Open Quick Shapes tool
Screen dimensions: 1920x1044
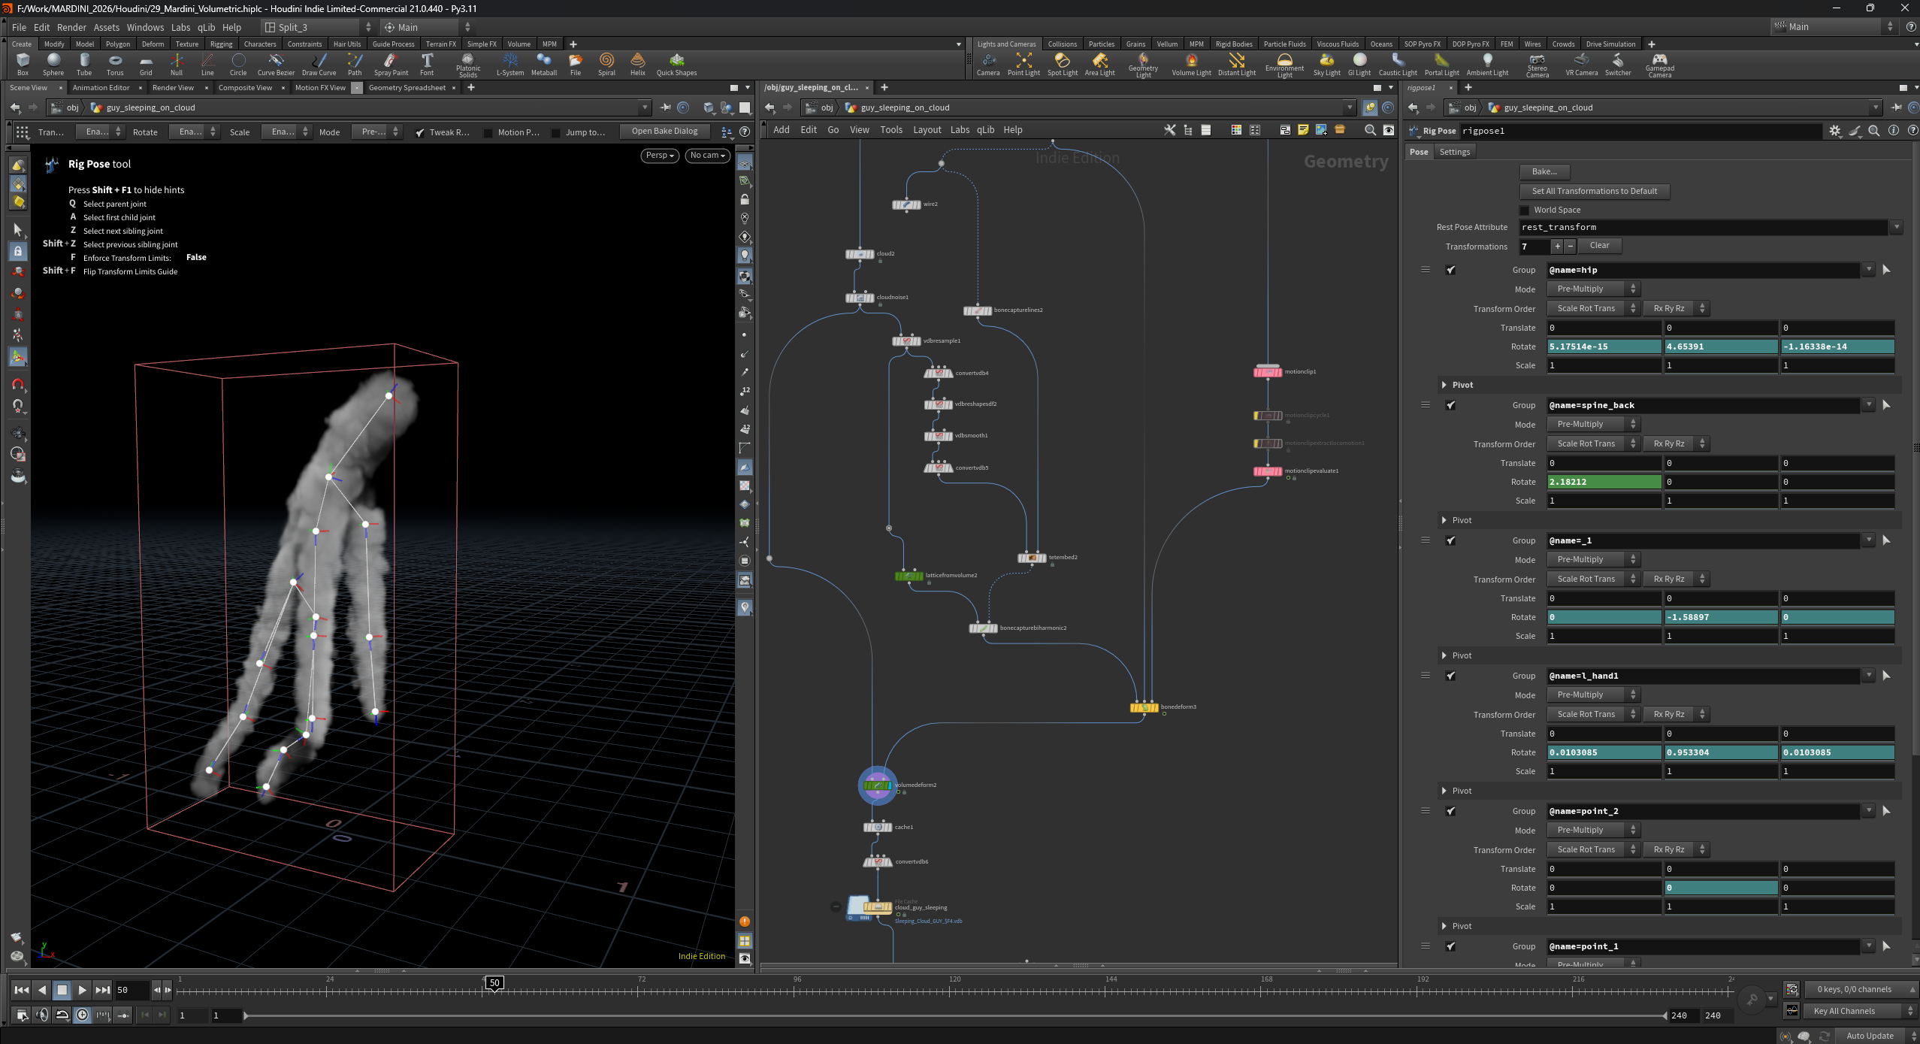pos(676,64)
